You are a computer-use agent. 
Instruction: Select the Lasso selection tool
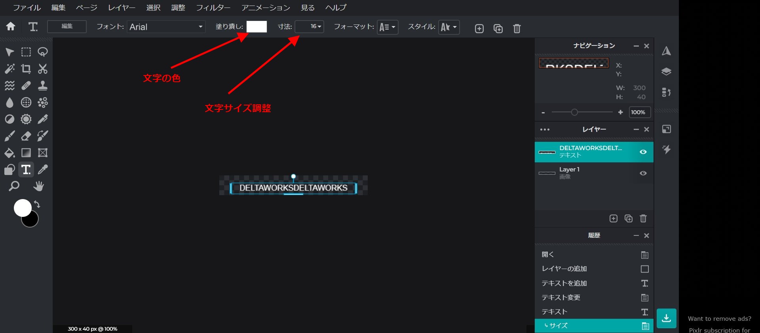(43, 52)
